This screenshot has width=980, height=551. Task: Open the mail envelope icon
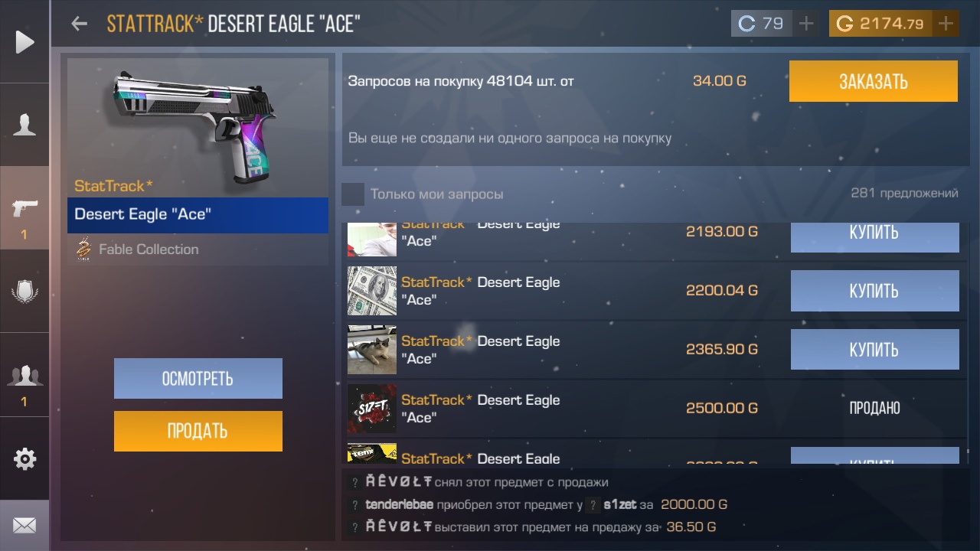pyautogui.click(x=24, y=526)
